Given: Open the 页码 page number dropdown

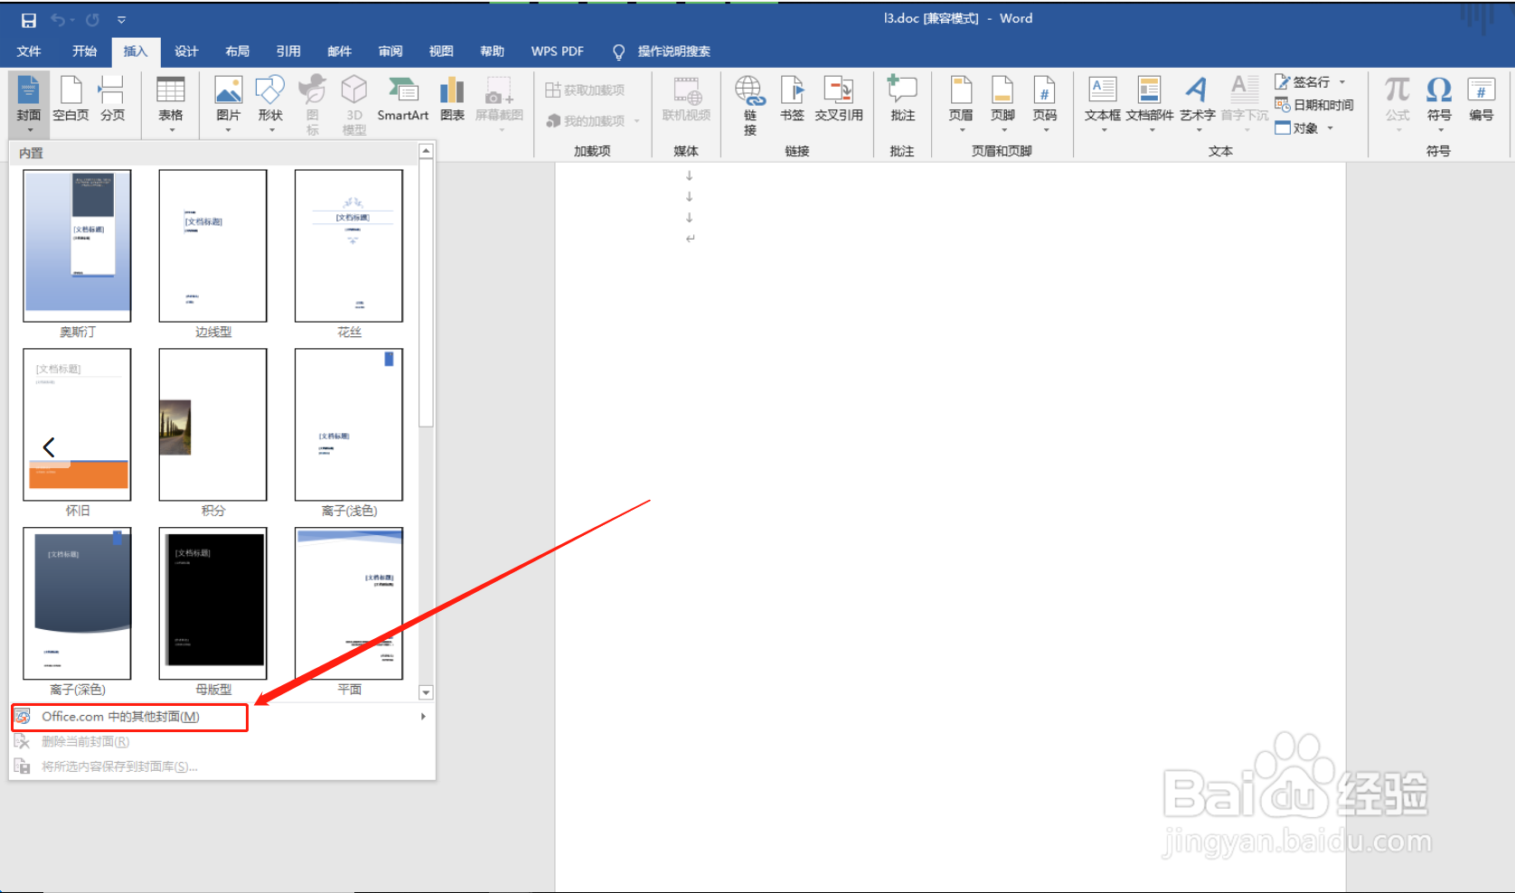Looking at the screenshot, I should click(1044, 103).
